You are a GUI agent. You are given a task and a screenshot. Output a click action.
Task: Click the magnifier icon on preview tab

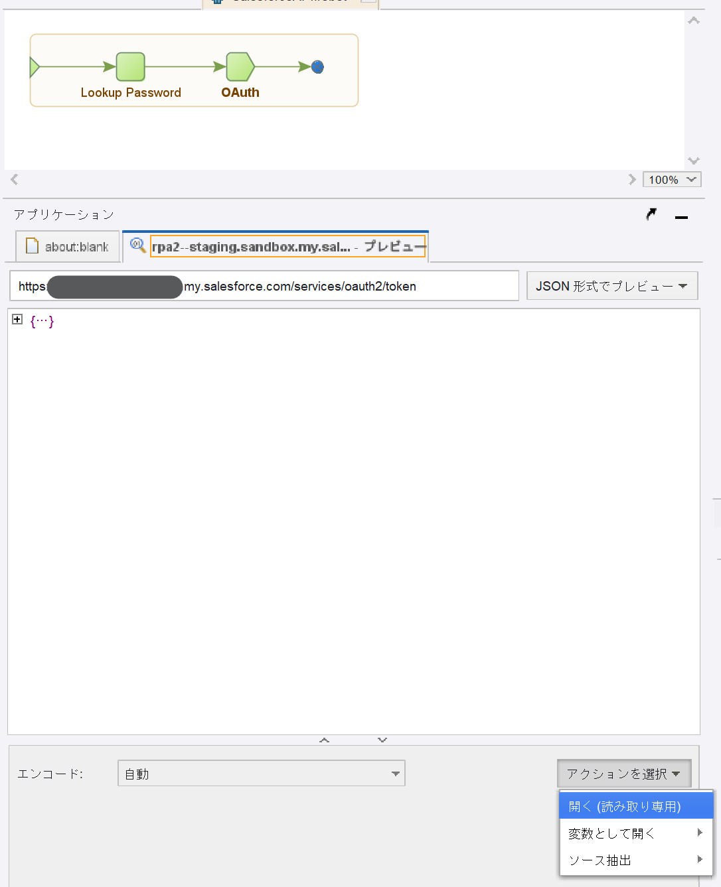tap(137, 245)
